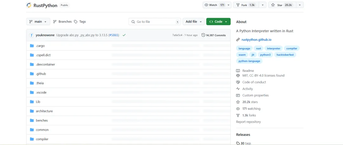
Task: Star the RustPython repository
Action: 282,5
